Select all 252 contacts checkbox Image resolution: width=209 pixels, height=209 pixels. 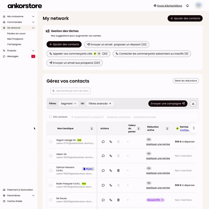coord(50,117)
